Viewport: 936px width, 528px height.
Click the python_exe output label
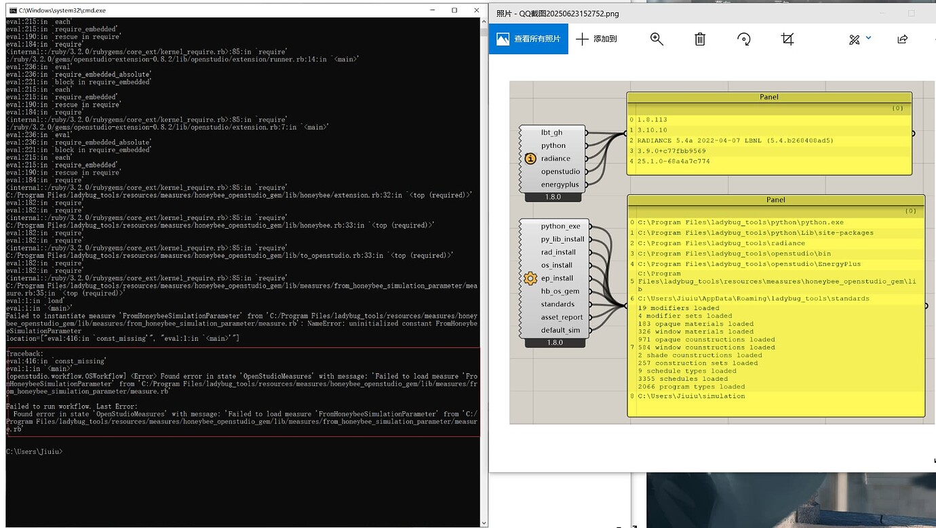(x=560, y=226)
